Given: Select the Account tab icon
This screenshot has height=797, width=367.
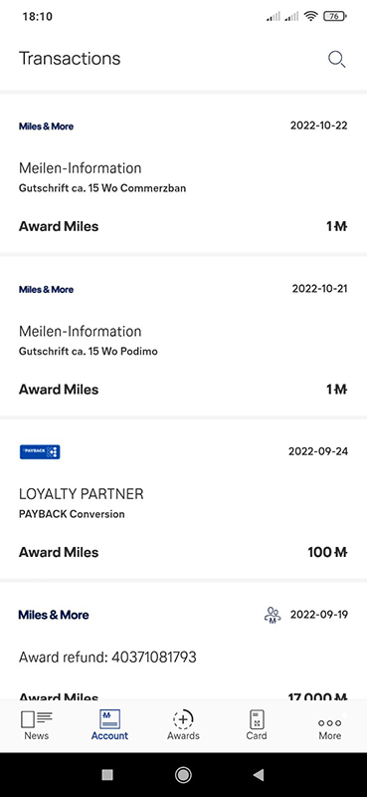Looking at the screenshot, I should (109, 719).
